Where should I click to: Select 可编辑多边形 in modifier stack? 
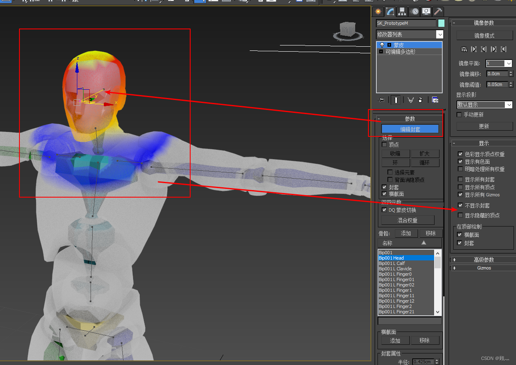pos(400,52)
